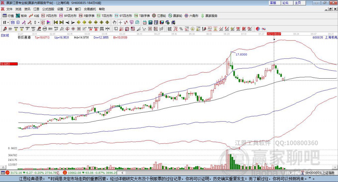Click the Dn=12.3855 indicator value
The height and width of the screenshot is (182, 338).
[101, 37]
